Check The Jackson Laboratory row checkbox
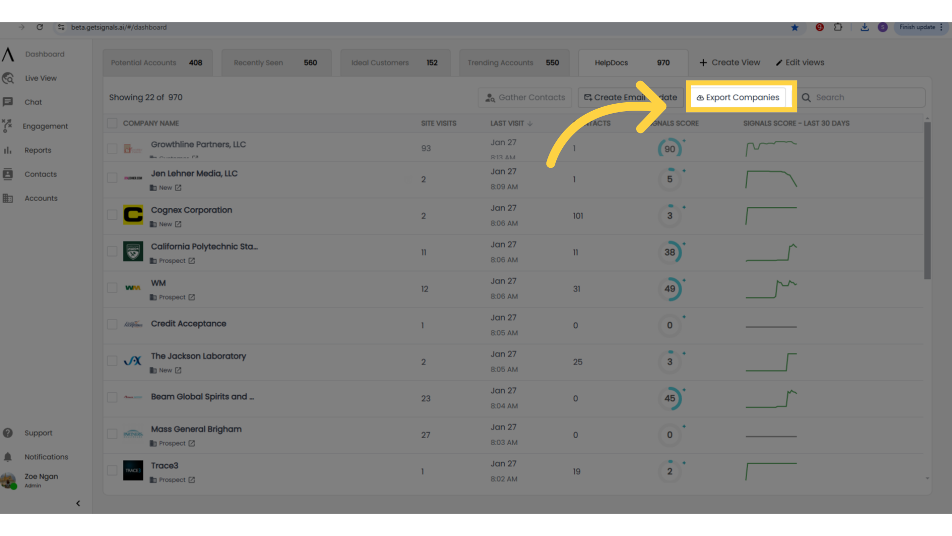Screen dimensions: 952x536 pos(113,361)
